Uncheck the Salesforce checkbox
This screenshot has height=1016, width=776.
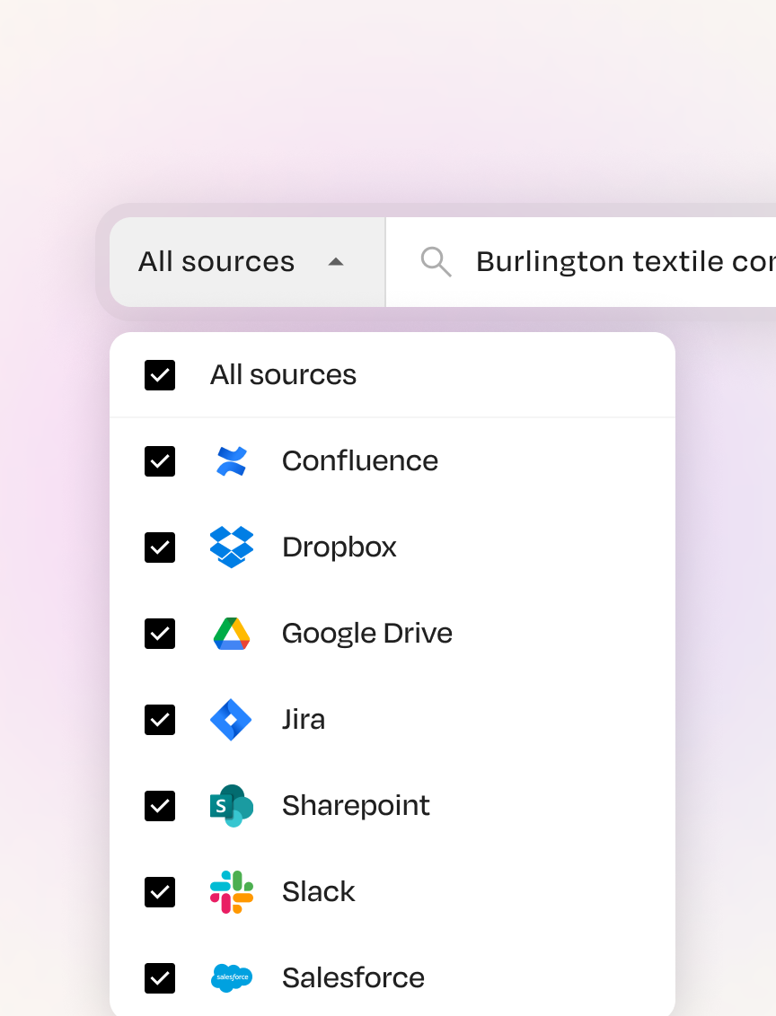point(160,978)
